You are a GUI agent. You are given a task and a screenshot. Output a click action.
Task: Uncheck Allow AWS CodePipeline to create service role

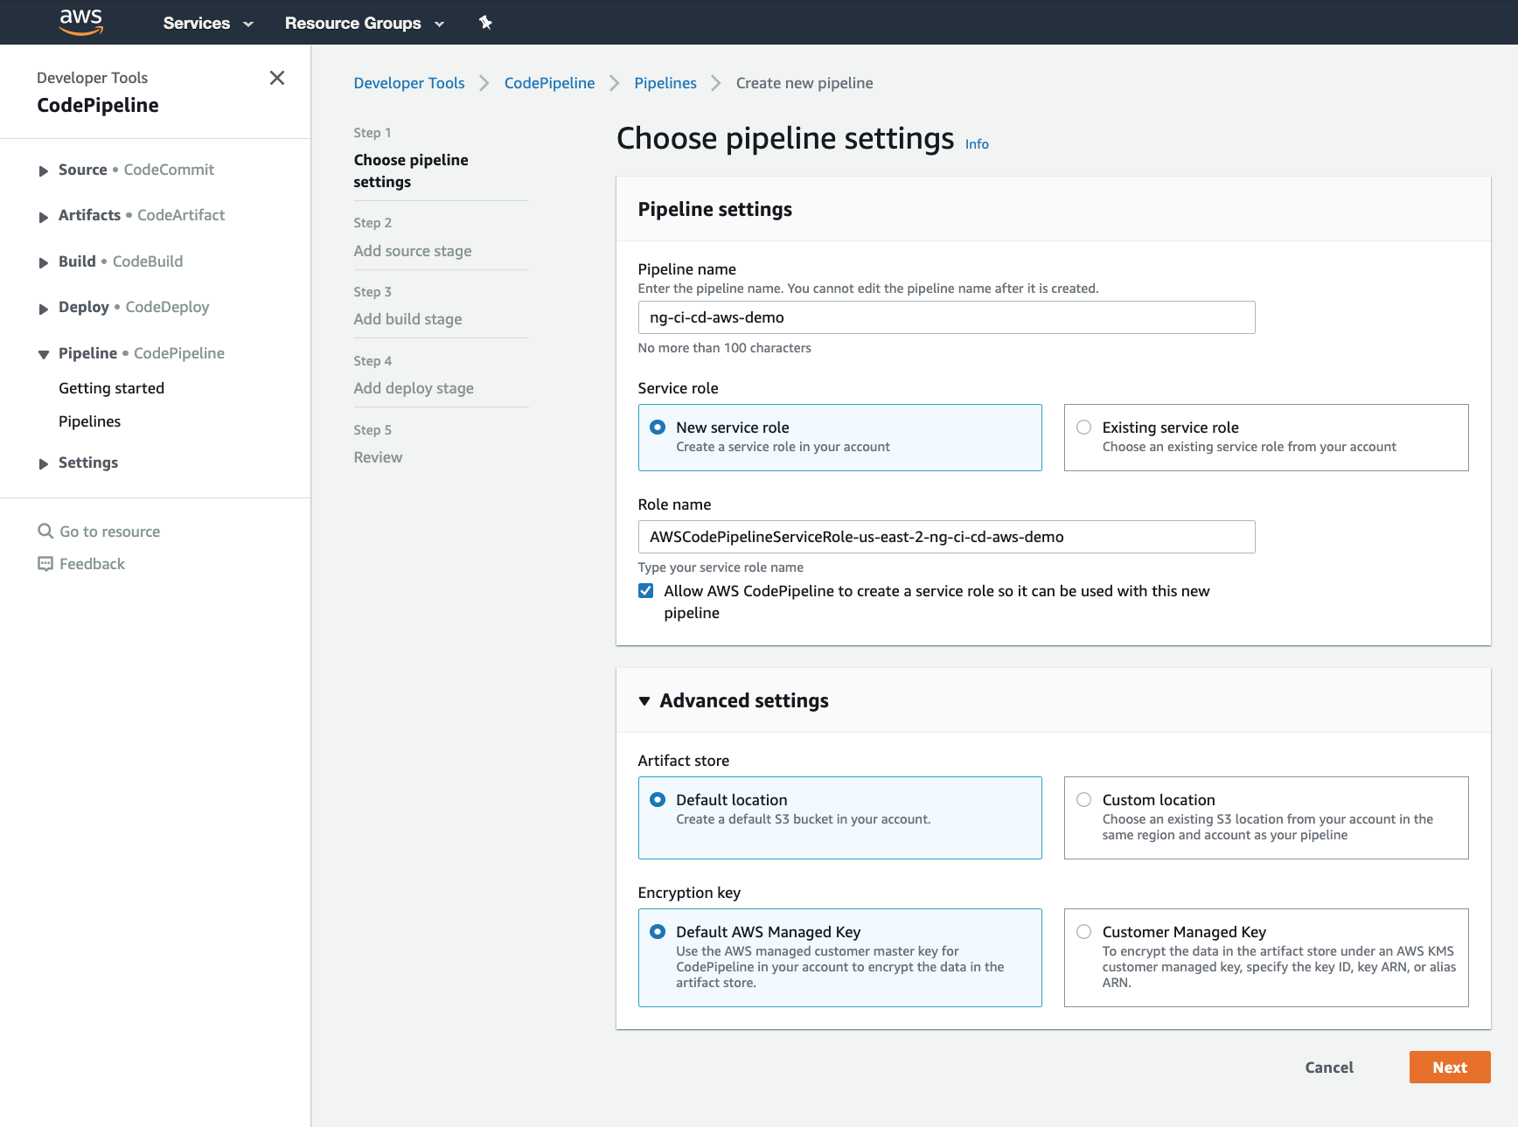pos(645,591)
